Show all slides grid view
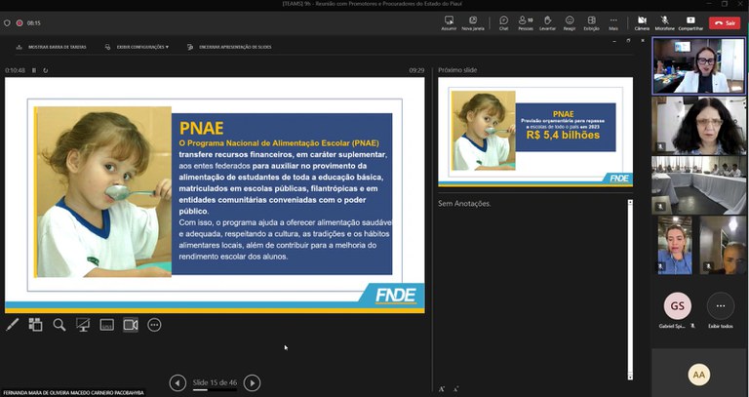Screen dimensions: 749x397 [x=36, y=325]
